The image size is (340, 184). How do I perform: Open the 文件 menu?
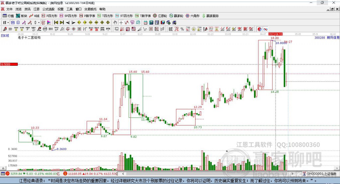(x=9, y=9)
